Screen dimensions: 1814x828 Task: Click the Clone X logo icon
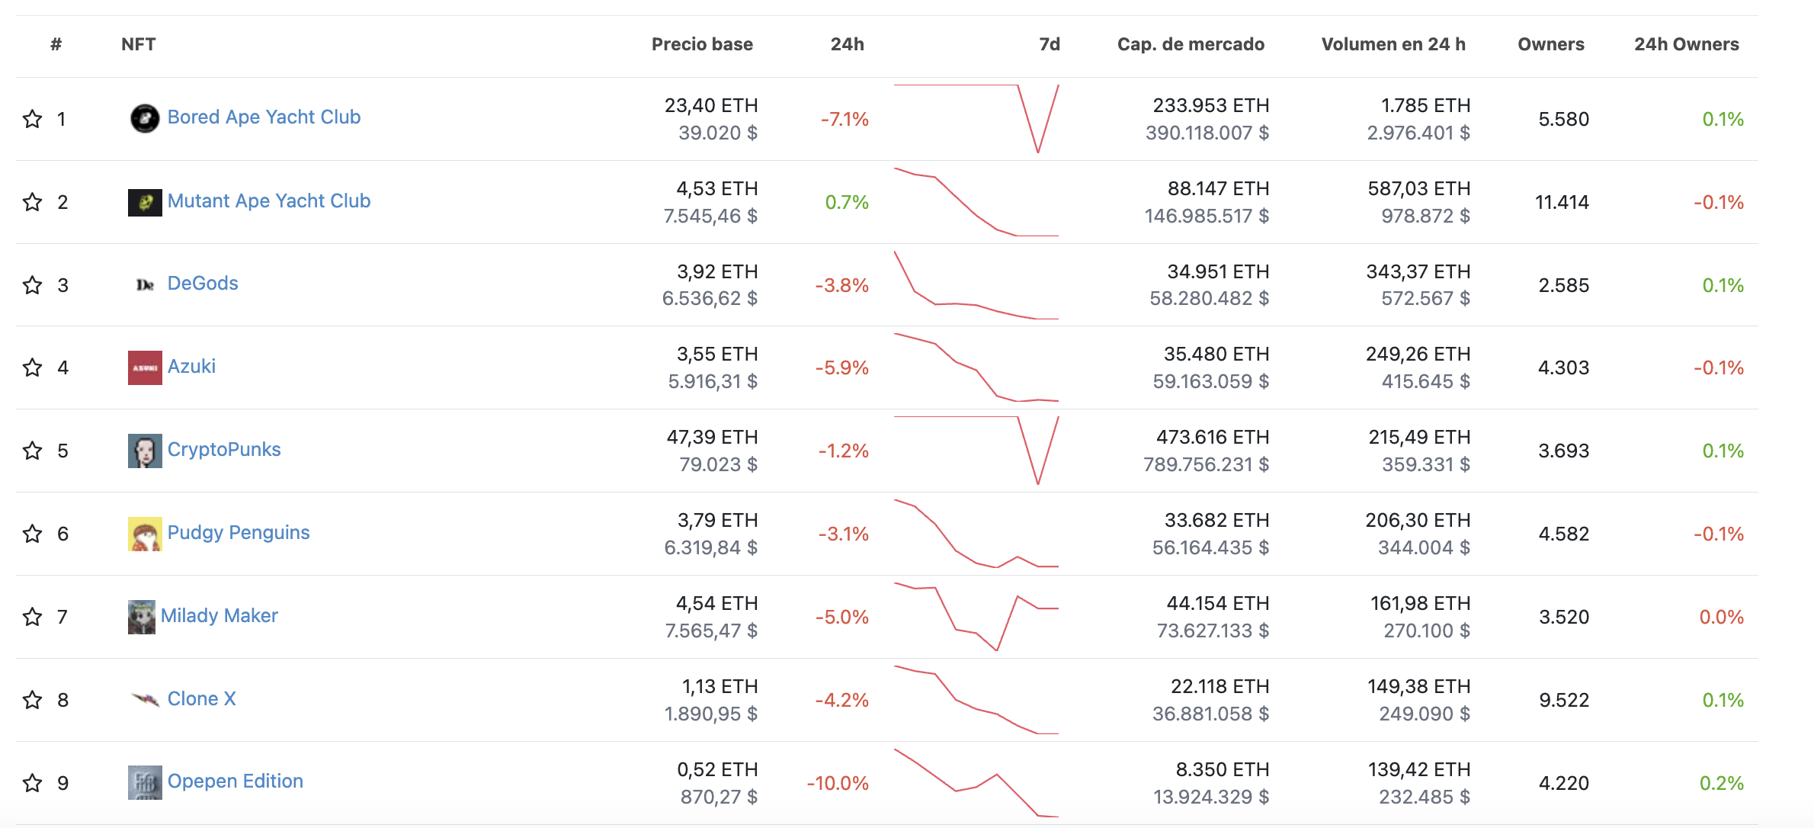coord(145,699)
